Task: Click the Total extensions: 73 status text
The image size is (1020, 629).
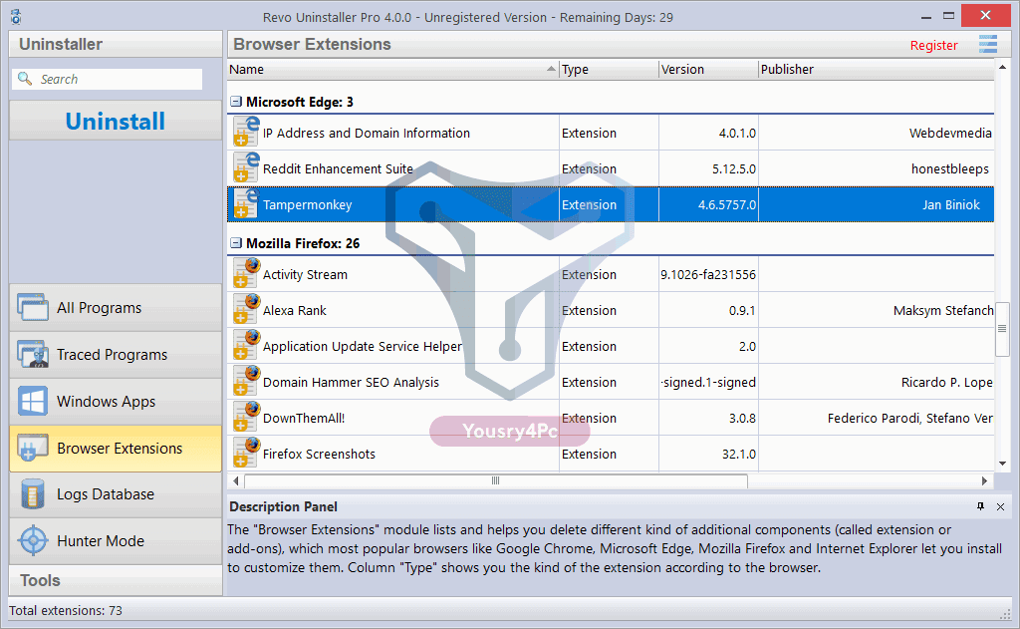Action: pos(66,610)
